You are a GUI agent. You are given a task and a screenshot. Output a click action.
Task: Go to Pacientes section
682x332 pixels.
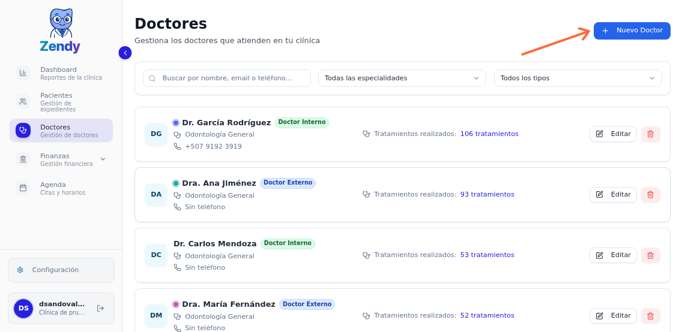click(61, 101)
